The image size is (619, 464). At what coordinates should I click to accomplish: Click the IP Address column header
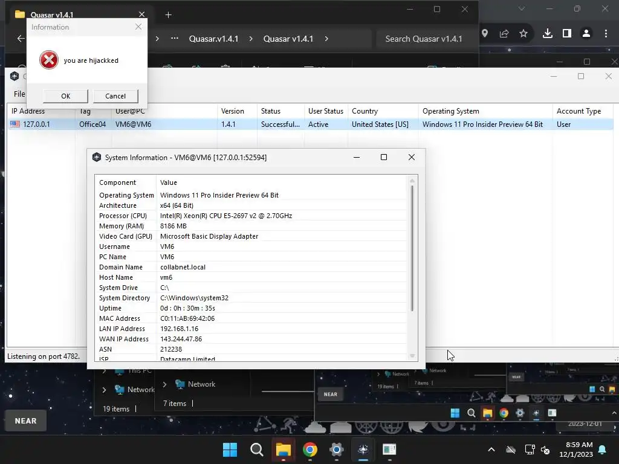coord(28,111)
